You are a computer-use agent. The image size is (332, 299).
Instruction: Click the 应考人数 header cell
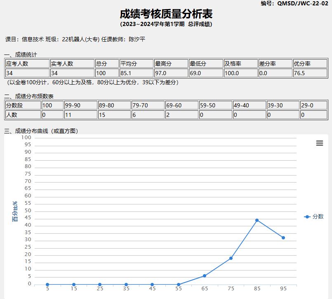[x=27, y=64]
